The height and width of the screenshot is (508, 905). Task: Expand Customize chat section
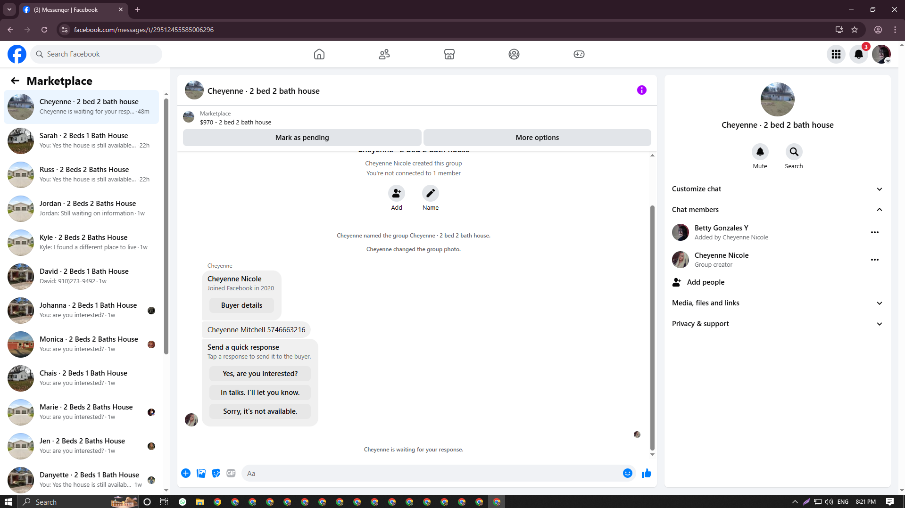coord(777,189)
